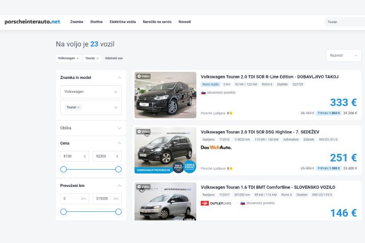Open the Volkswagen brand dropdown
Viewport: 365px width, 243px height.
(x=91, y=92)
